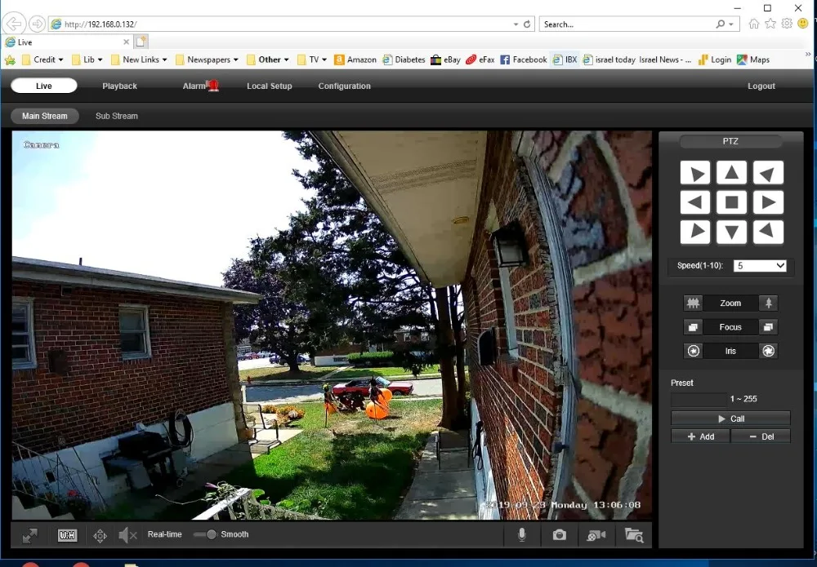
Task: Go to the Configuration tab
Action: pos(345,86)
